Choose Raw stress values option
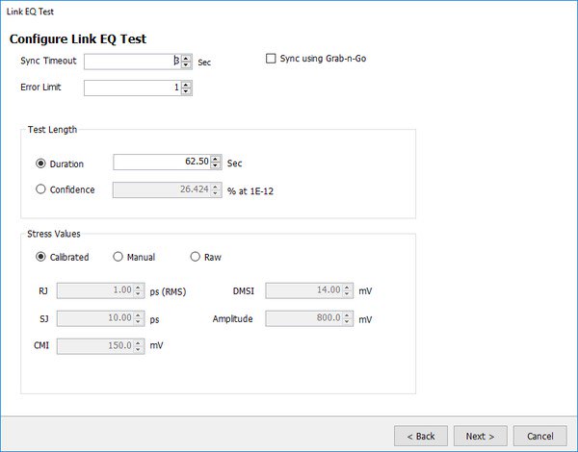Screen dimensions: 578x452 point(196,257)
